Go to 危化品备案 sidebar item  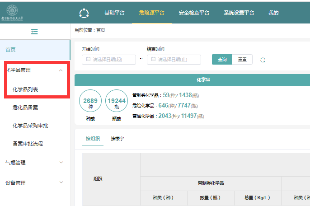pos(25,108)
